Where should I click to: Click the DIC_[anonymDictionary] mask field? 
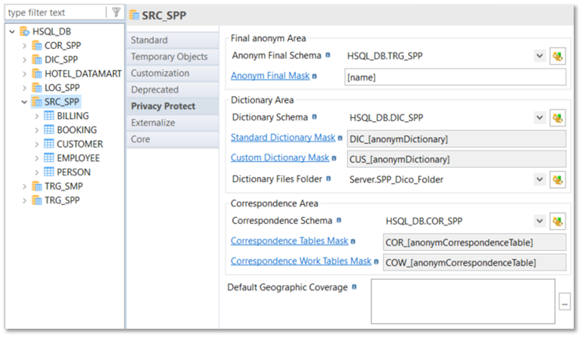point(457,139)
